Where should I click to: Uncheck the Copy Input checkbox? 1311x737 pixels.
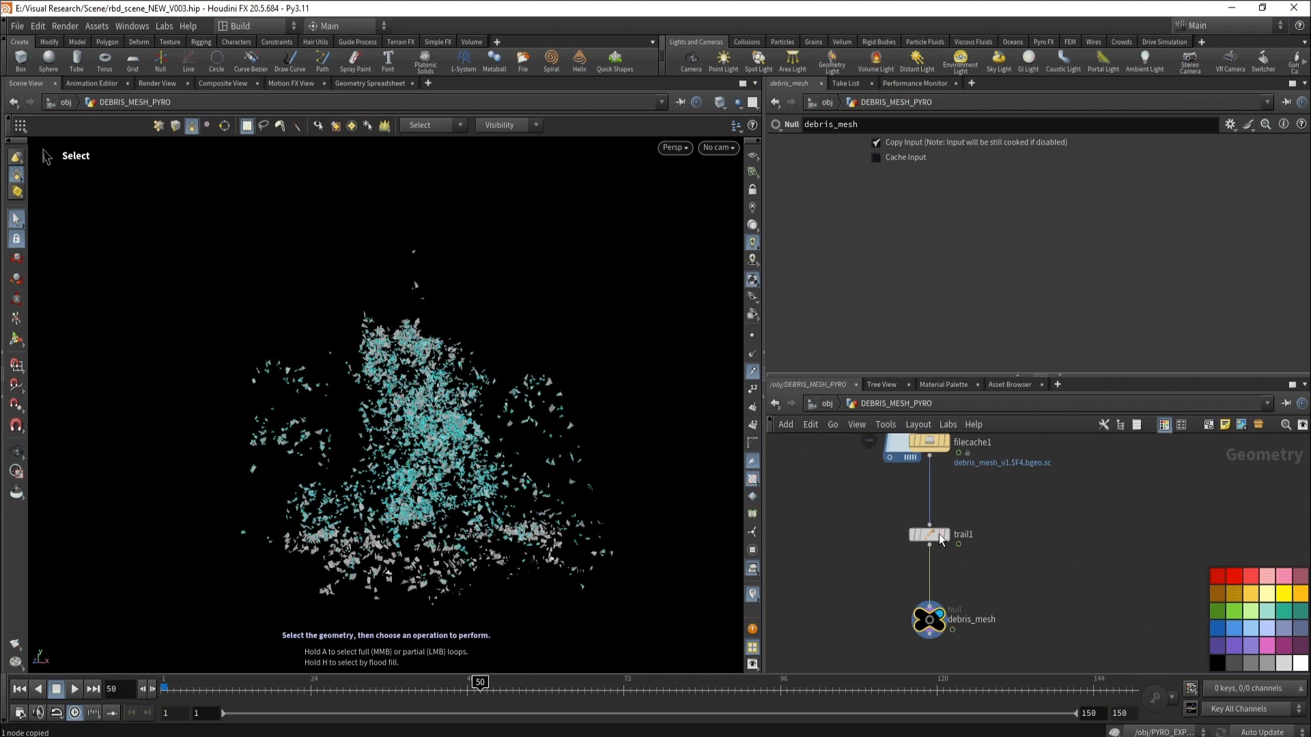877,143
